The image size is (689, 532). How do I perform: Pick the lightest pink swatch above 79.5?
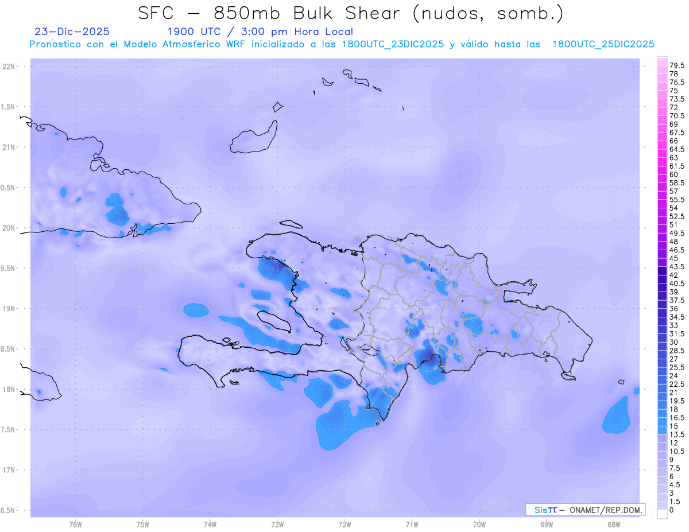tap(662, 61)
